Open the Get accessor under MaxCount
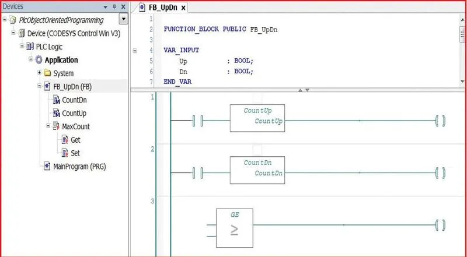The width and height of the screenshot is (467, 257). pyautogui.click(x=65, y=140)
